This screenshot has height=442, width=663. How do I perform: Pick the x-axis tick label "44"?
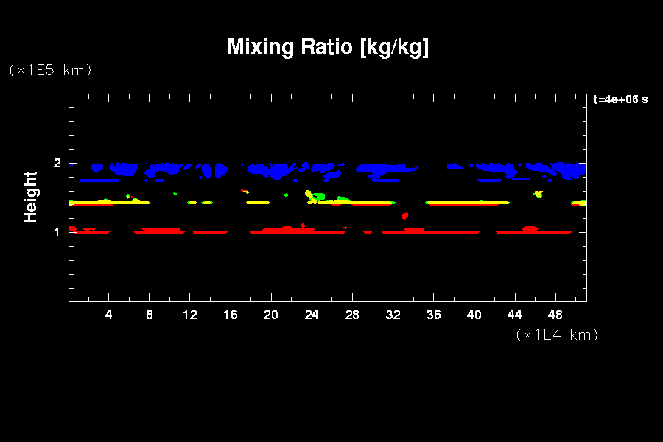(x=514, y=315)
